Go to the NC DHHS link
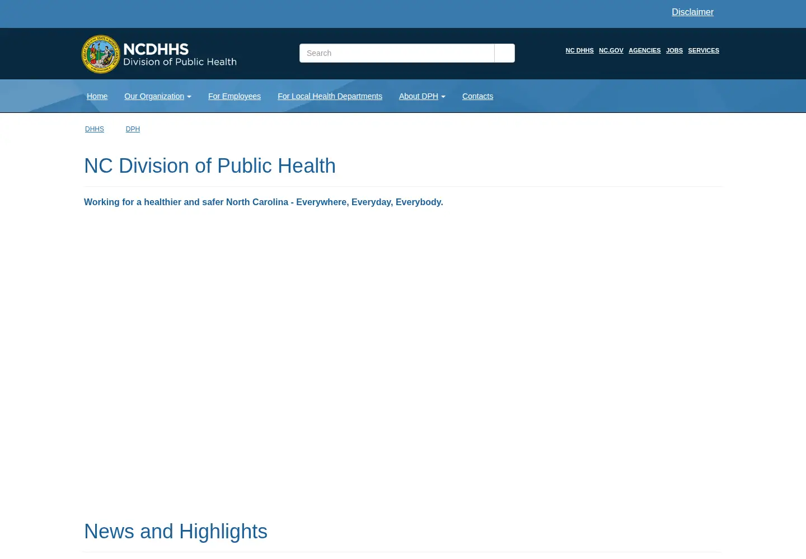Viewport: 806px width, 559px height. 579,50
